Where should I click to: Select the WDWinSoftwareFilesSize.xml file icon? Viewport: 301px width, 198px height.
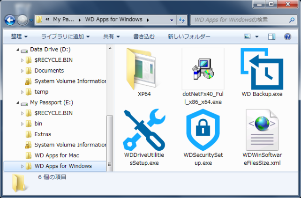262,130
